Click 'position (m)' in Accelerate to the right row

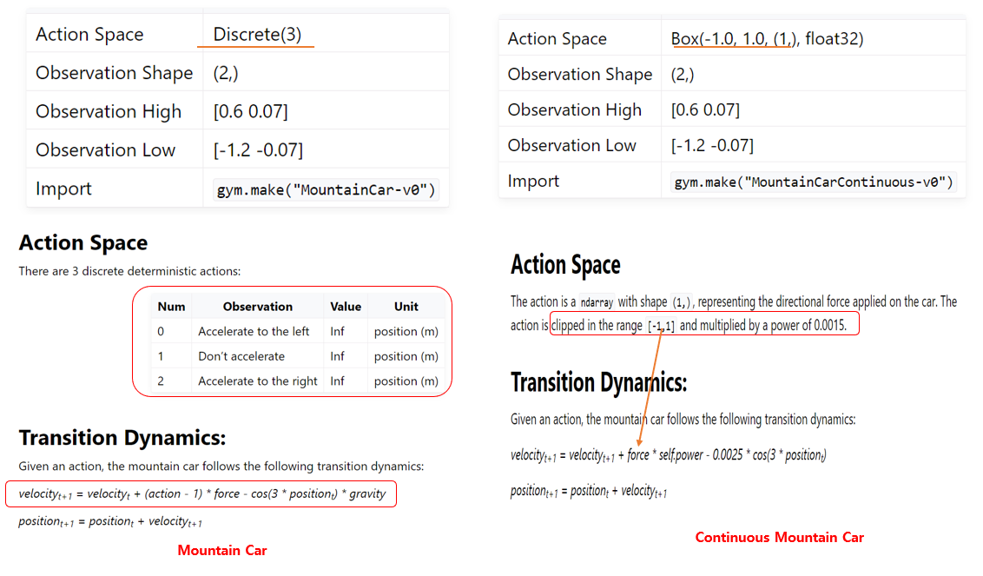coord(406,381)
